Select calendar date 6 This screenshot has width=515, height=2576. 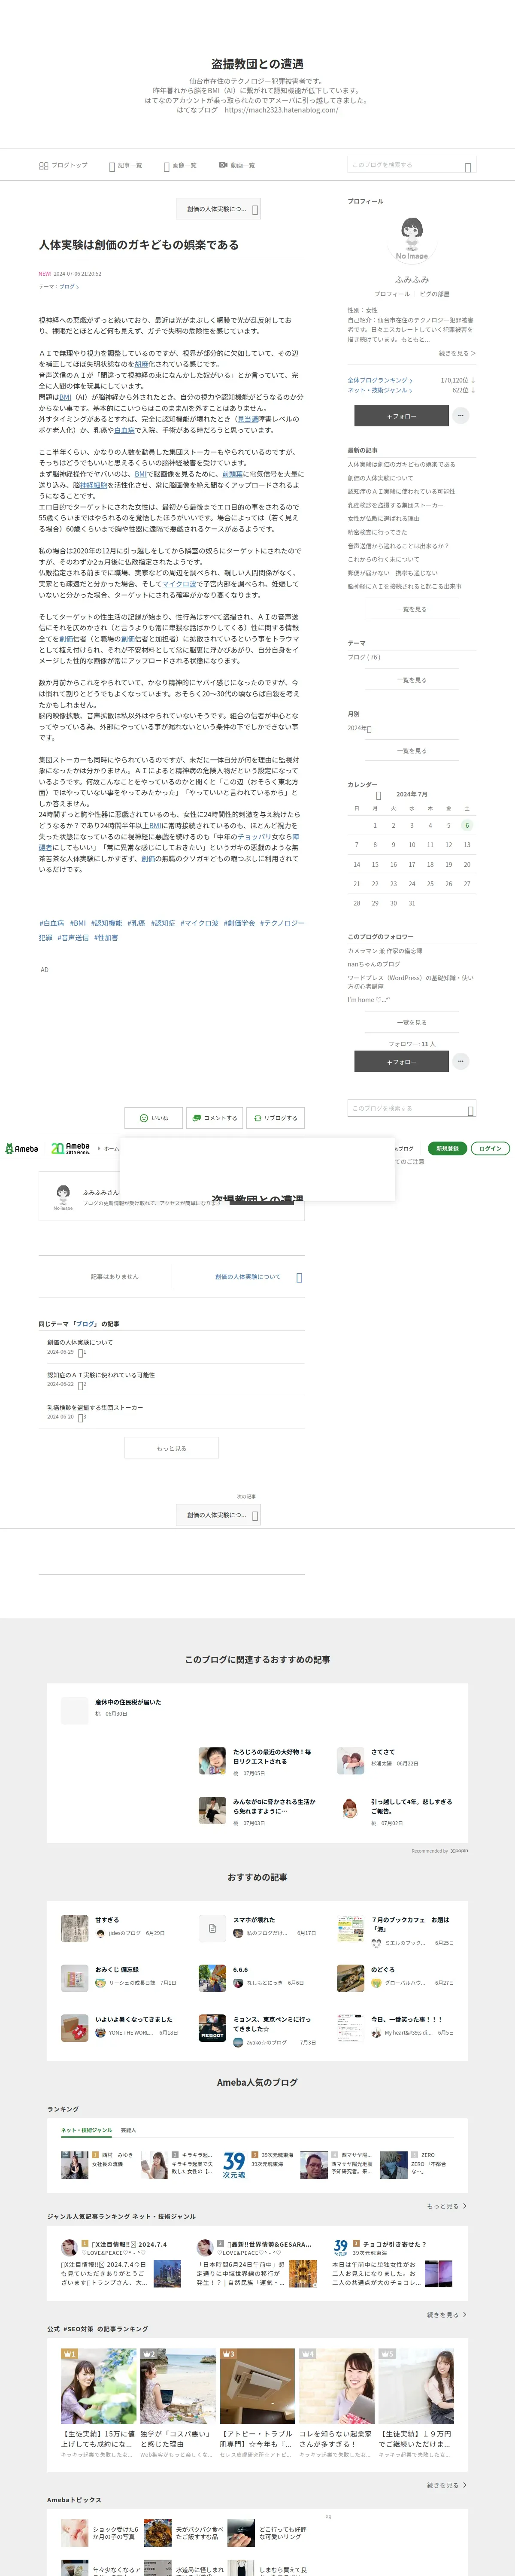[x=466, y=826]
